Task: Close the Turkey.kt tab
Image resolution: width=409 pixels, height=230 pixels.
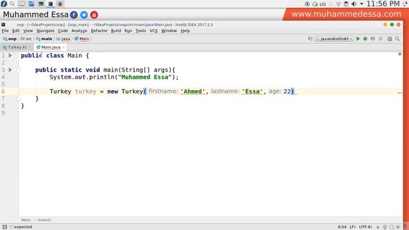Action: coord(30,47)
